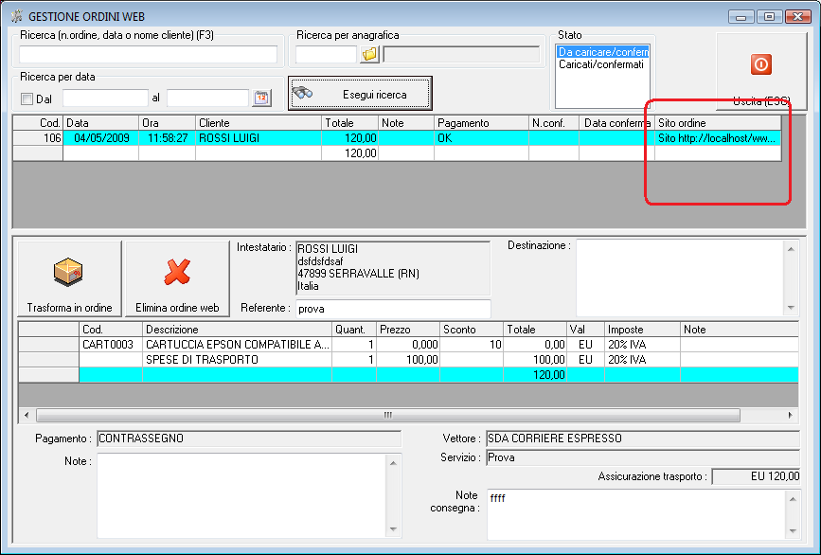The width and height of the screenshot is (821, 555).
Task: Click right arrow of items horizontal scrollbar
Action: coord(791,415)
